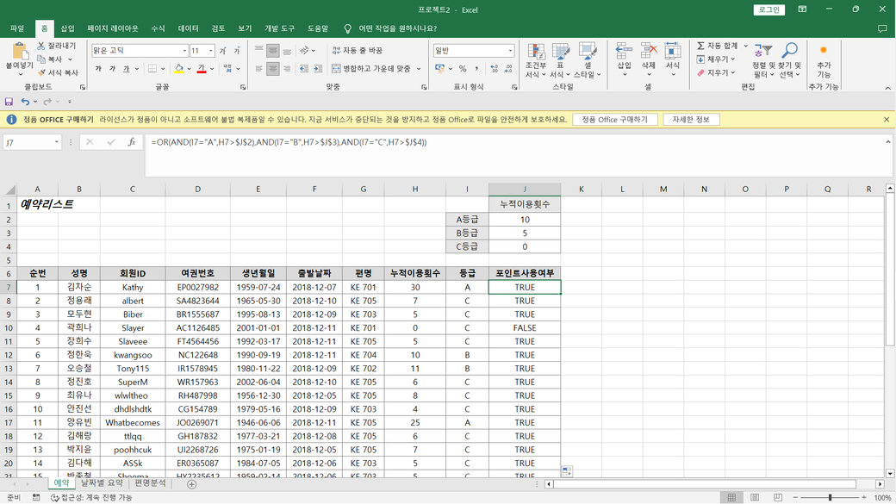This screenshot has height=504, width=896.
Task: Toggle center horizontal alignment
Action: click(272, 69)
